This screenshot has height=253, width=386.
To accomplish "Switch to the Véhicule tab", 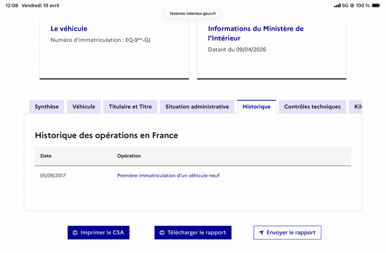I will [x=83, y=107].
